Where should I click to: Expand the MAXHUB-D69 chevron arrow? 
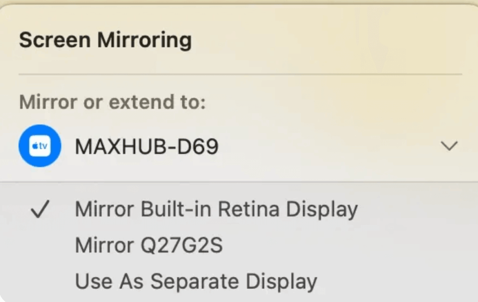tap(449, 147)
